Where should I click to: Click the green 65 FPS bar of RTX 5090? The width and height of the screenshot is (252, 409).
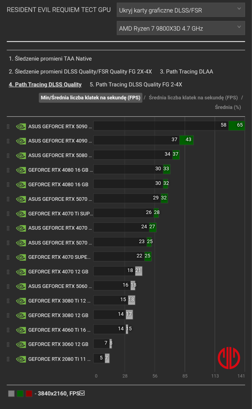tap(237, 125)
